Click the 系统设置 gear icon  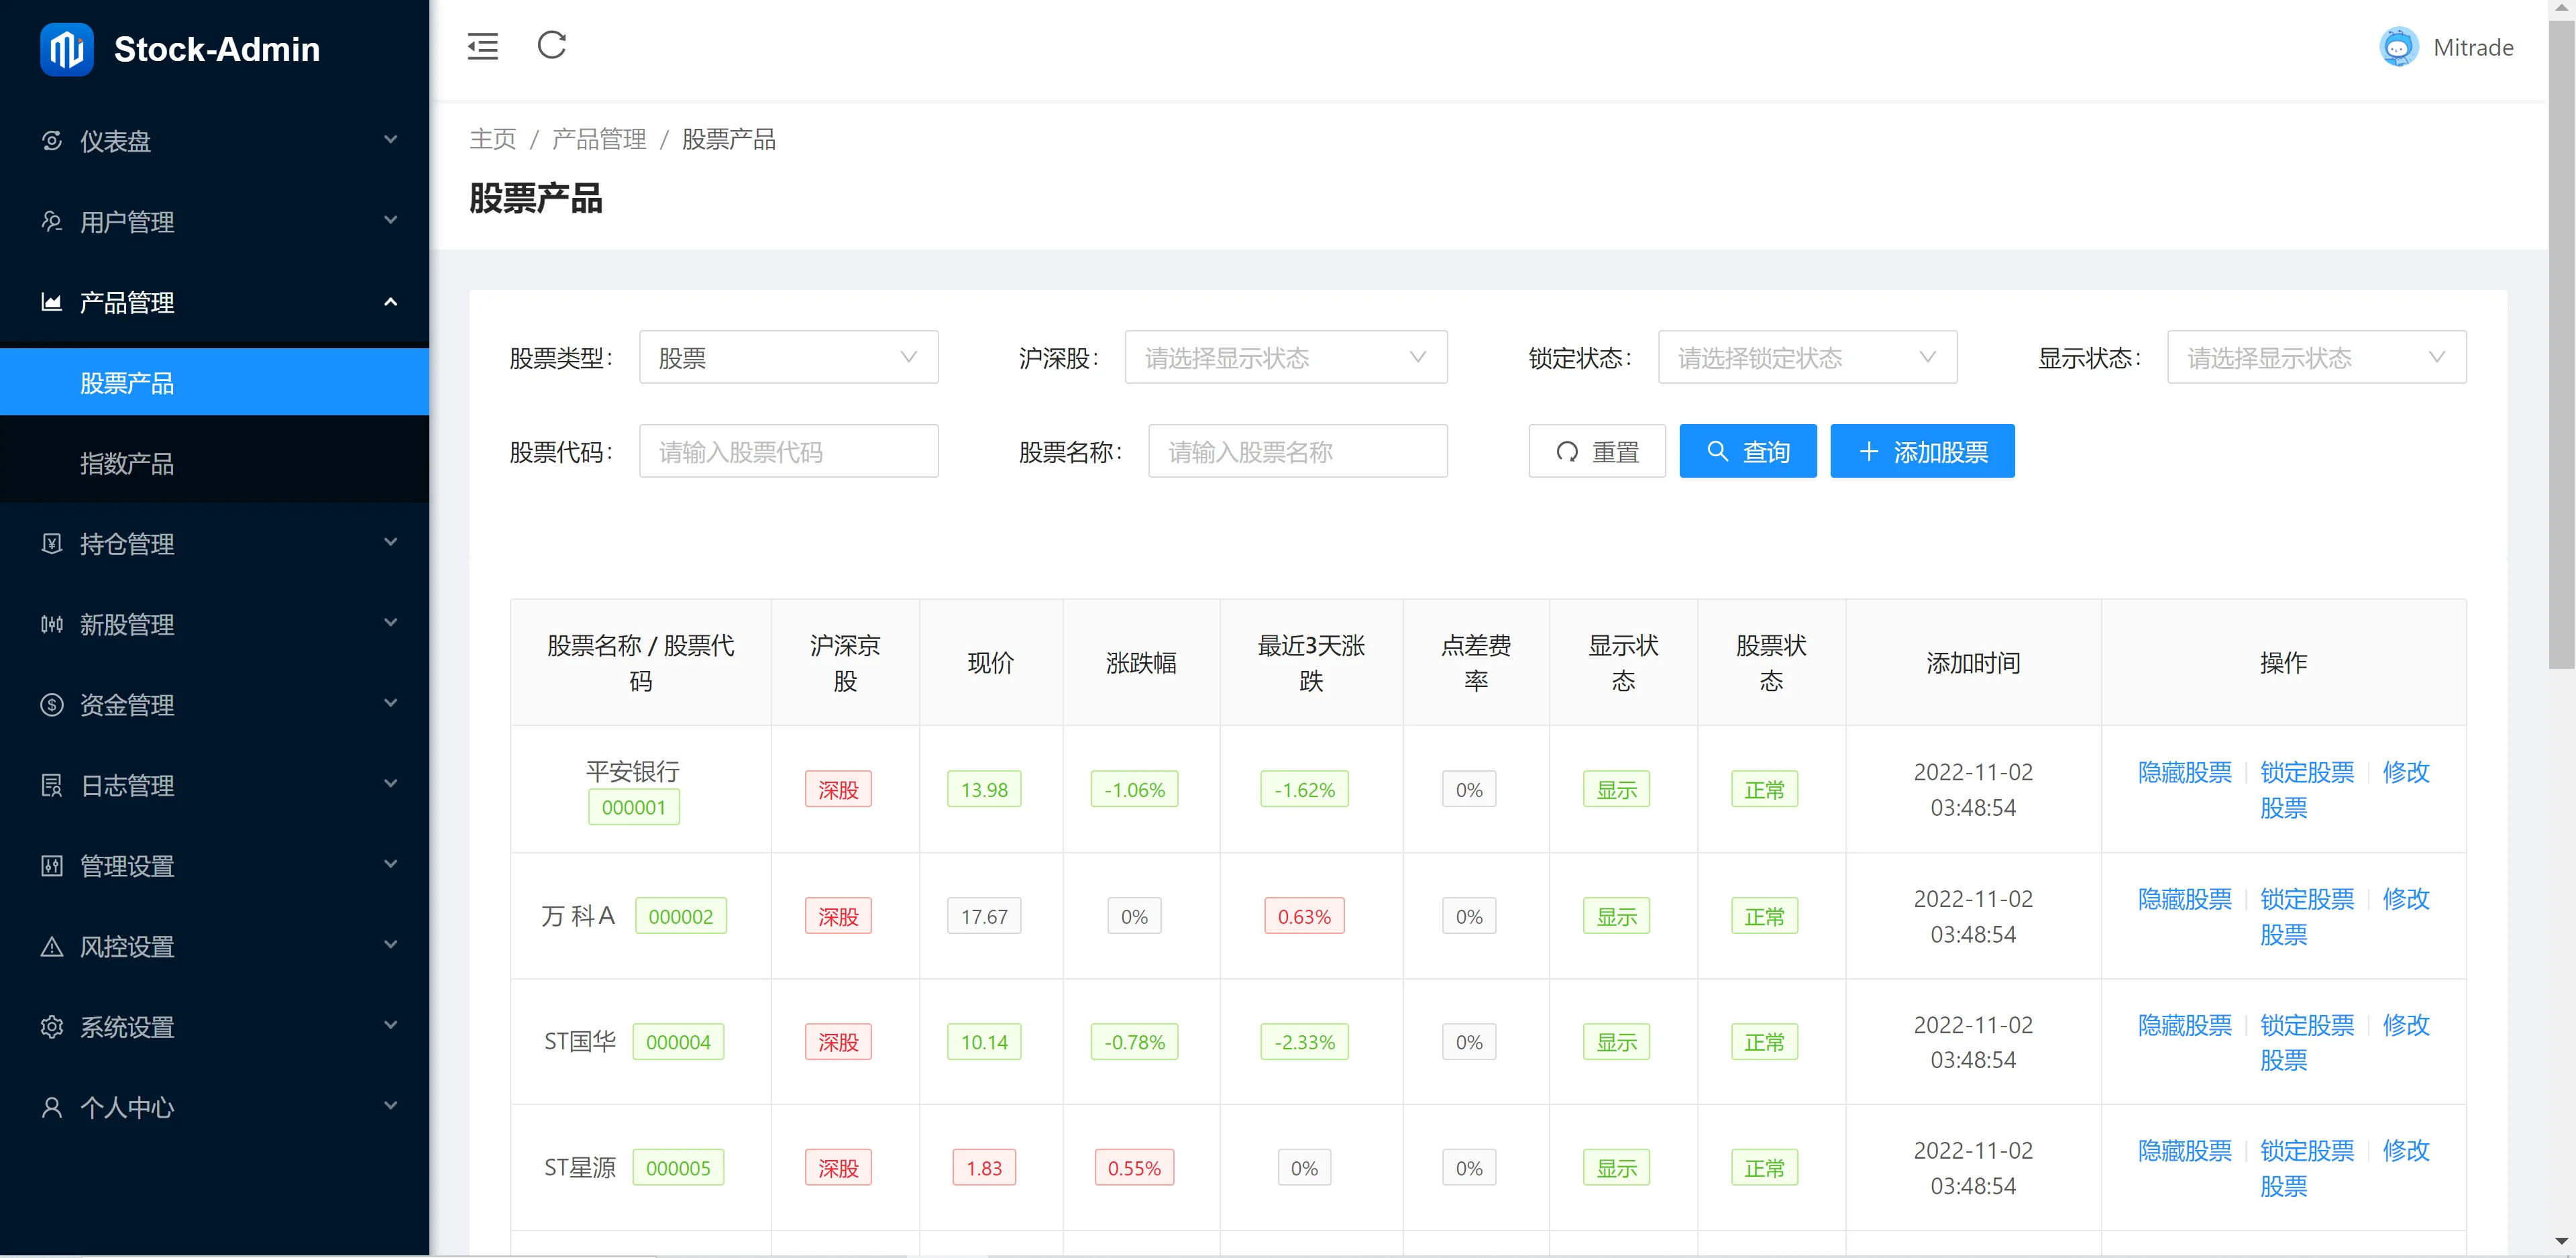(52, 1027)
